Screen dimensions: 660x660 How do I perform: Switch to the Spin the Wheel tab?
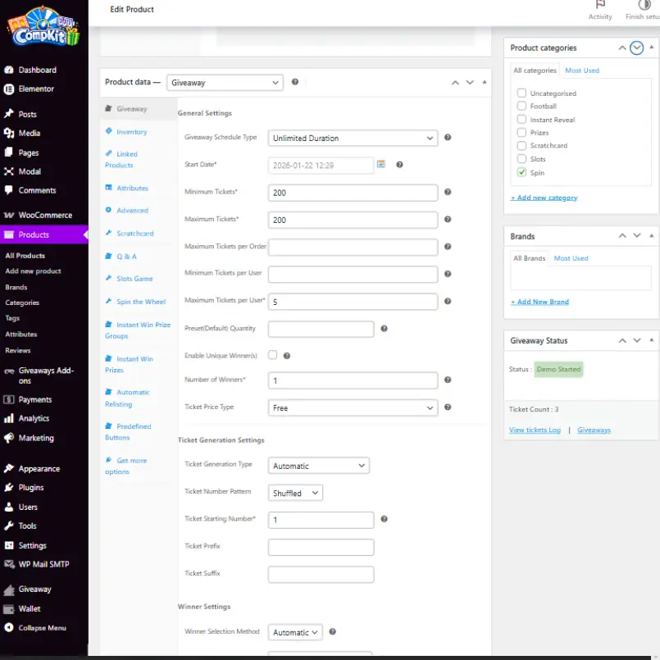pyautogui.click(x=140, y=302)
